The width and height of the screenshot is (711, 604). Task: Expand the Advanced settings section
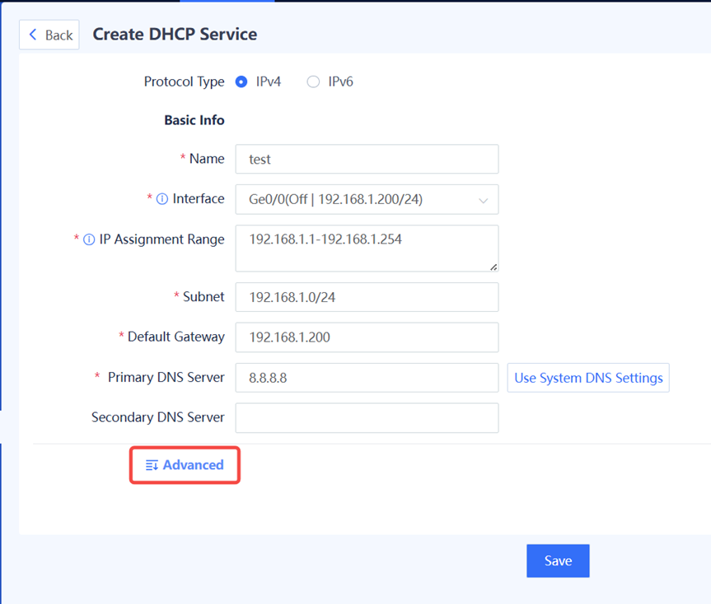coord(185,465)
